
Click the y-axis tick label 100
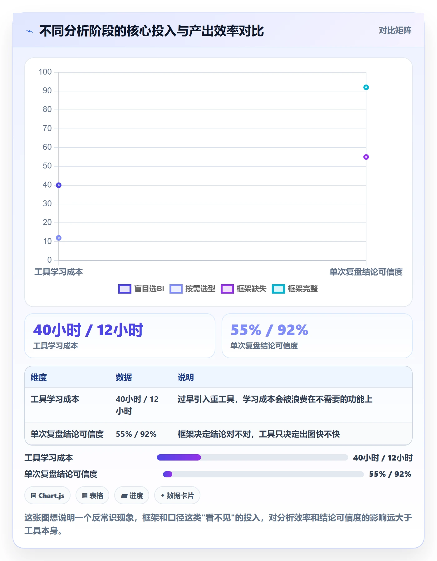tap(45, 72)
